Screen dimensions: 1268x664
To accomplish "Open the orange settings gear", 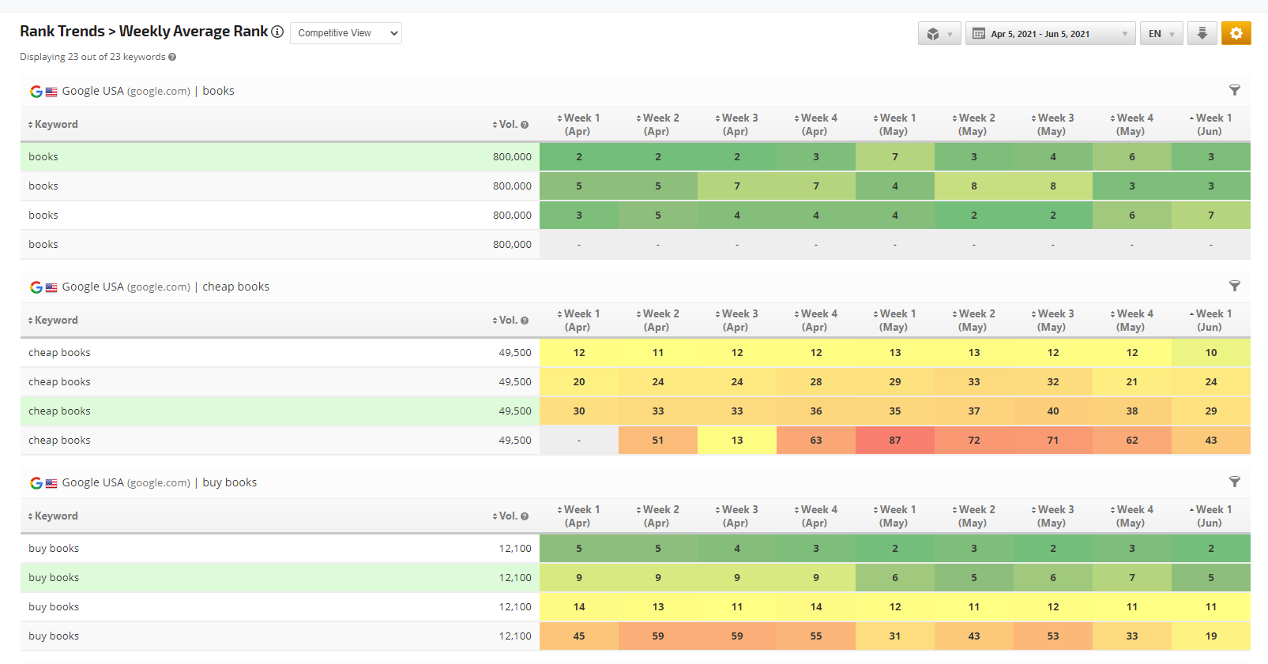I will click(1236, 33).
